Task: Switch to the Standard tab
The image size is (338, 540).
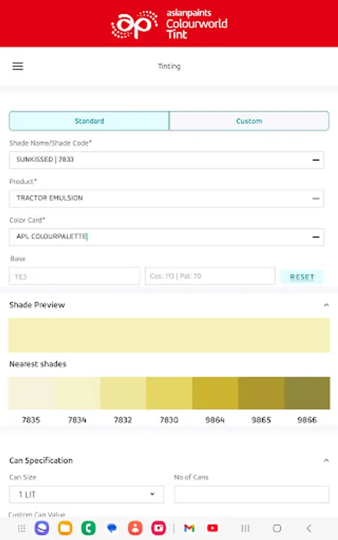Action: click(89, 121)
